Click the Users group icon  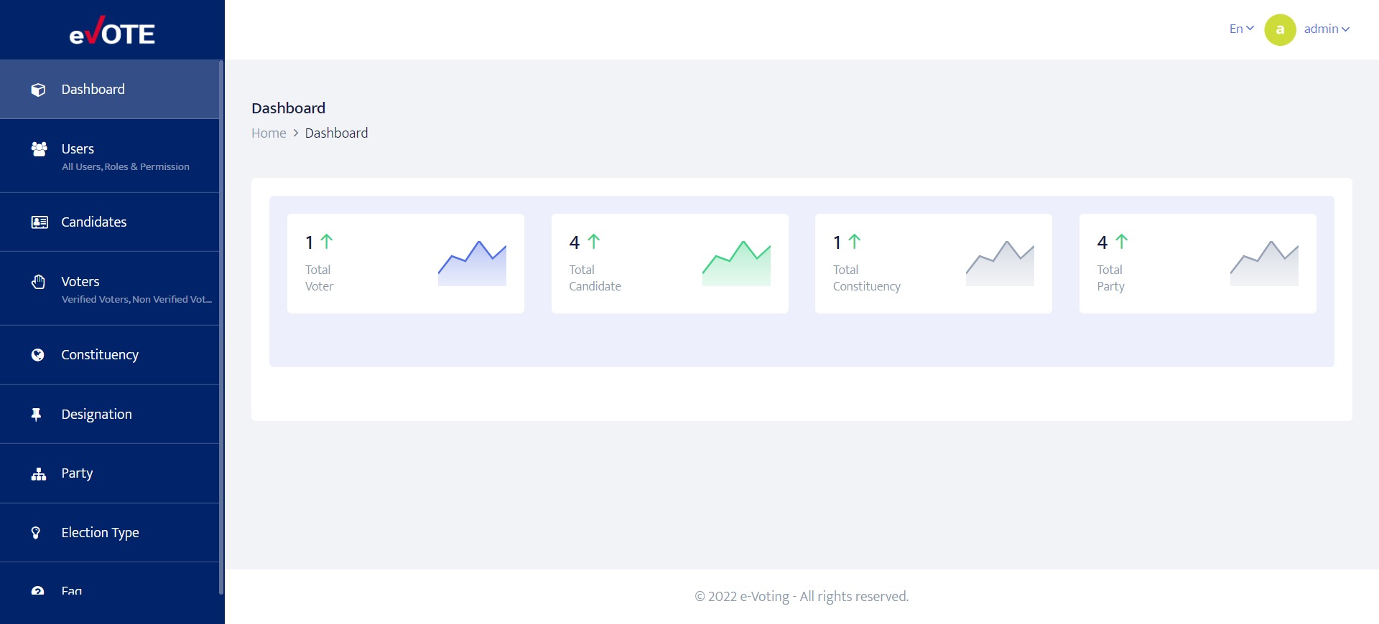pyautogui.click(x=39, y=148)
